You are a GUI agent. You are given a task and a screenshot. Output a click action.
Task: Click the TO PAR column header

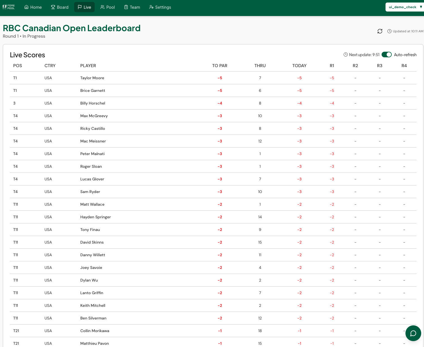(220, 66)
